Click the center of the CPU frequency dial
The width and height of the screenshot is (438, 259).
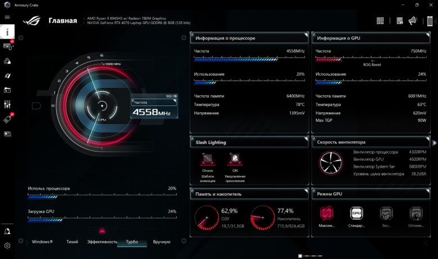coord(102,106)
